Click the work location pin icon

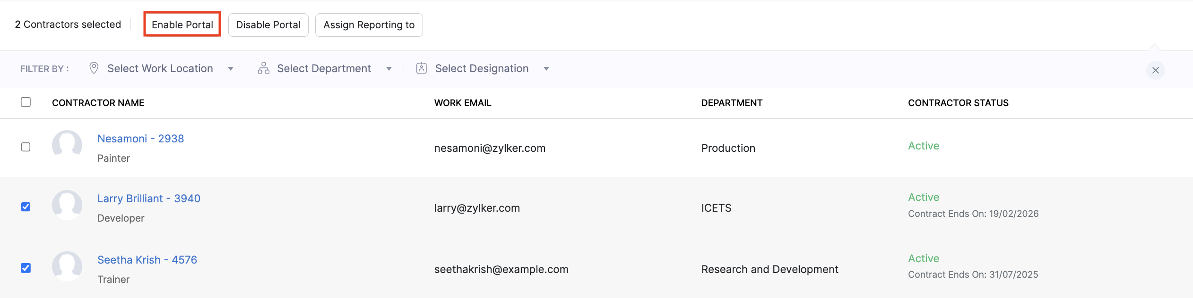pyautogui.click(x=93, y=68)
